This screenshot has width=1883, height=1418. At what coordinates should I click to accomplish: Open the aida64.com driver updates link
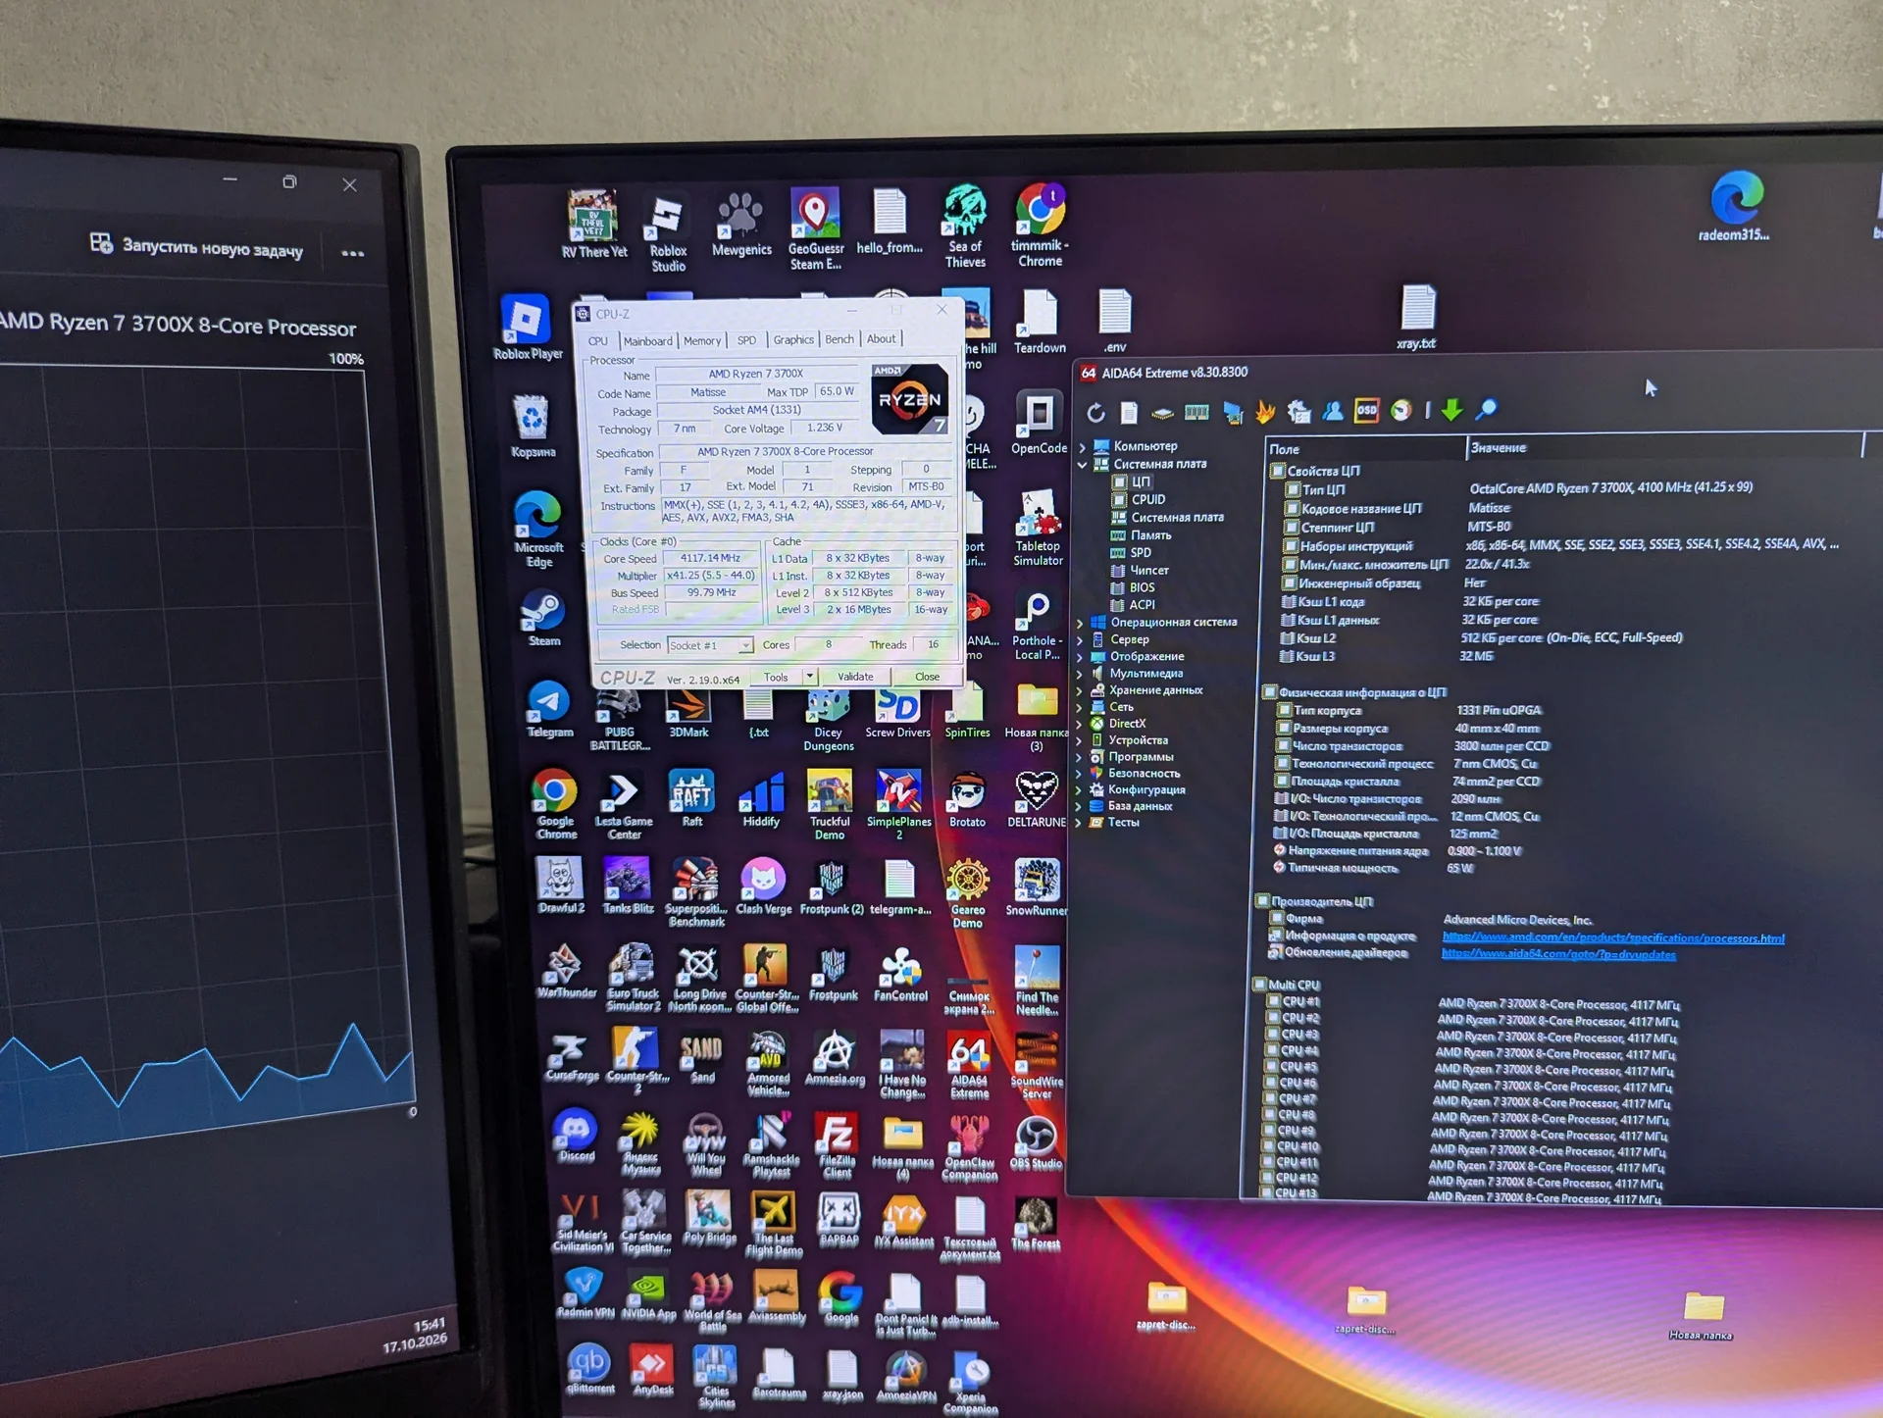[1558, 954]
